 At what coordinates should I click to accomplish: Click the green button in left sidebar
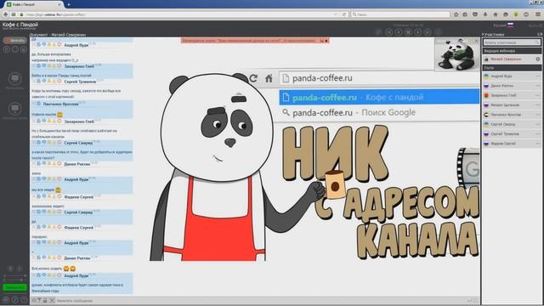(x=15, y=287)
